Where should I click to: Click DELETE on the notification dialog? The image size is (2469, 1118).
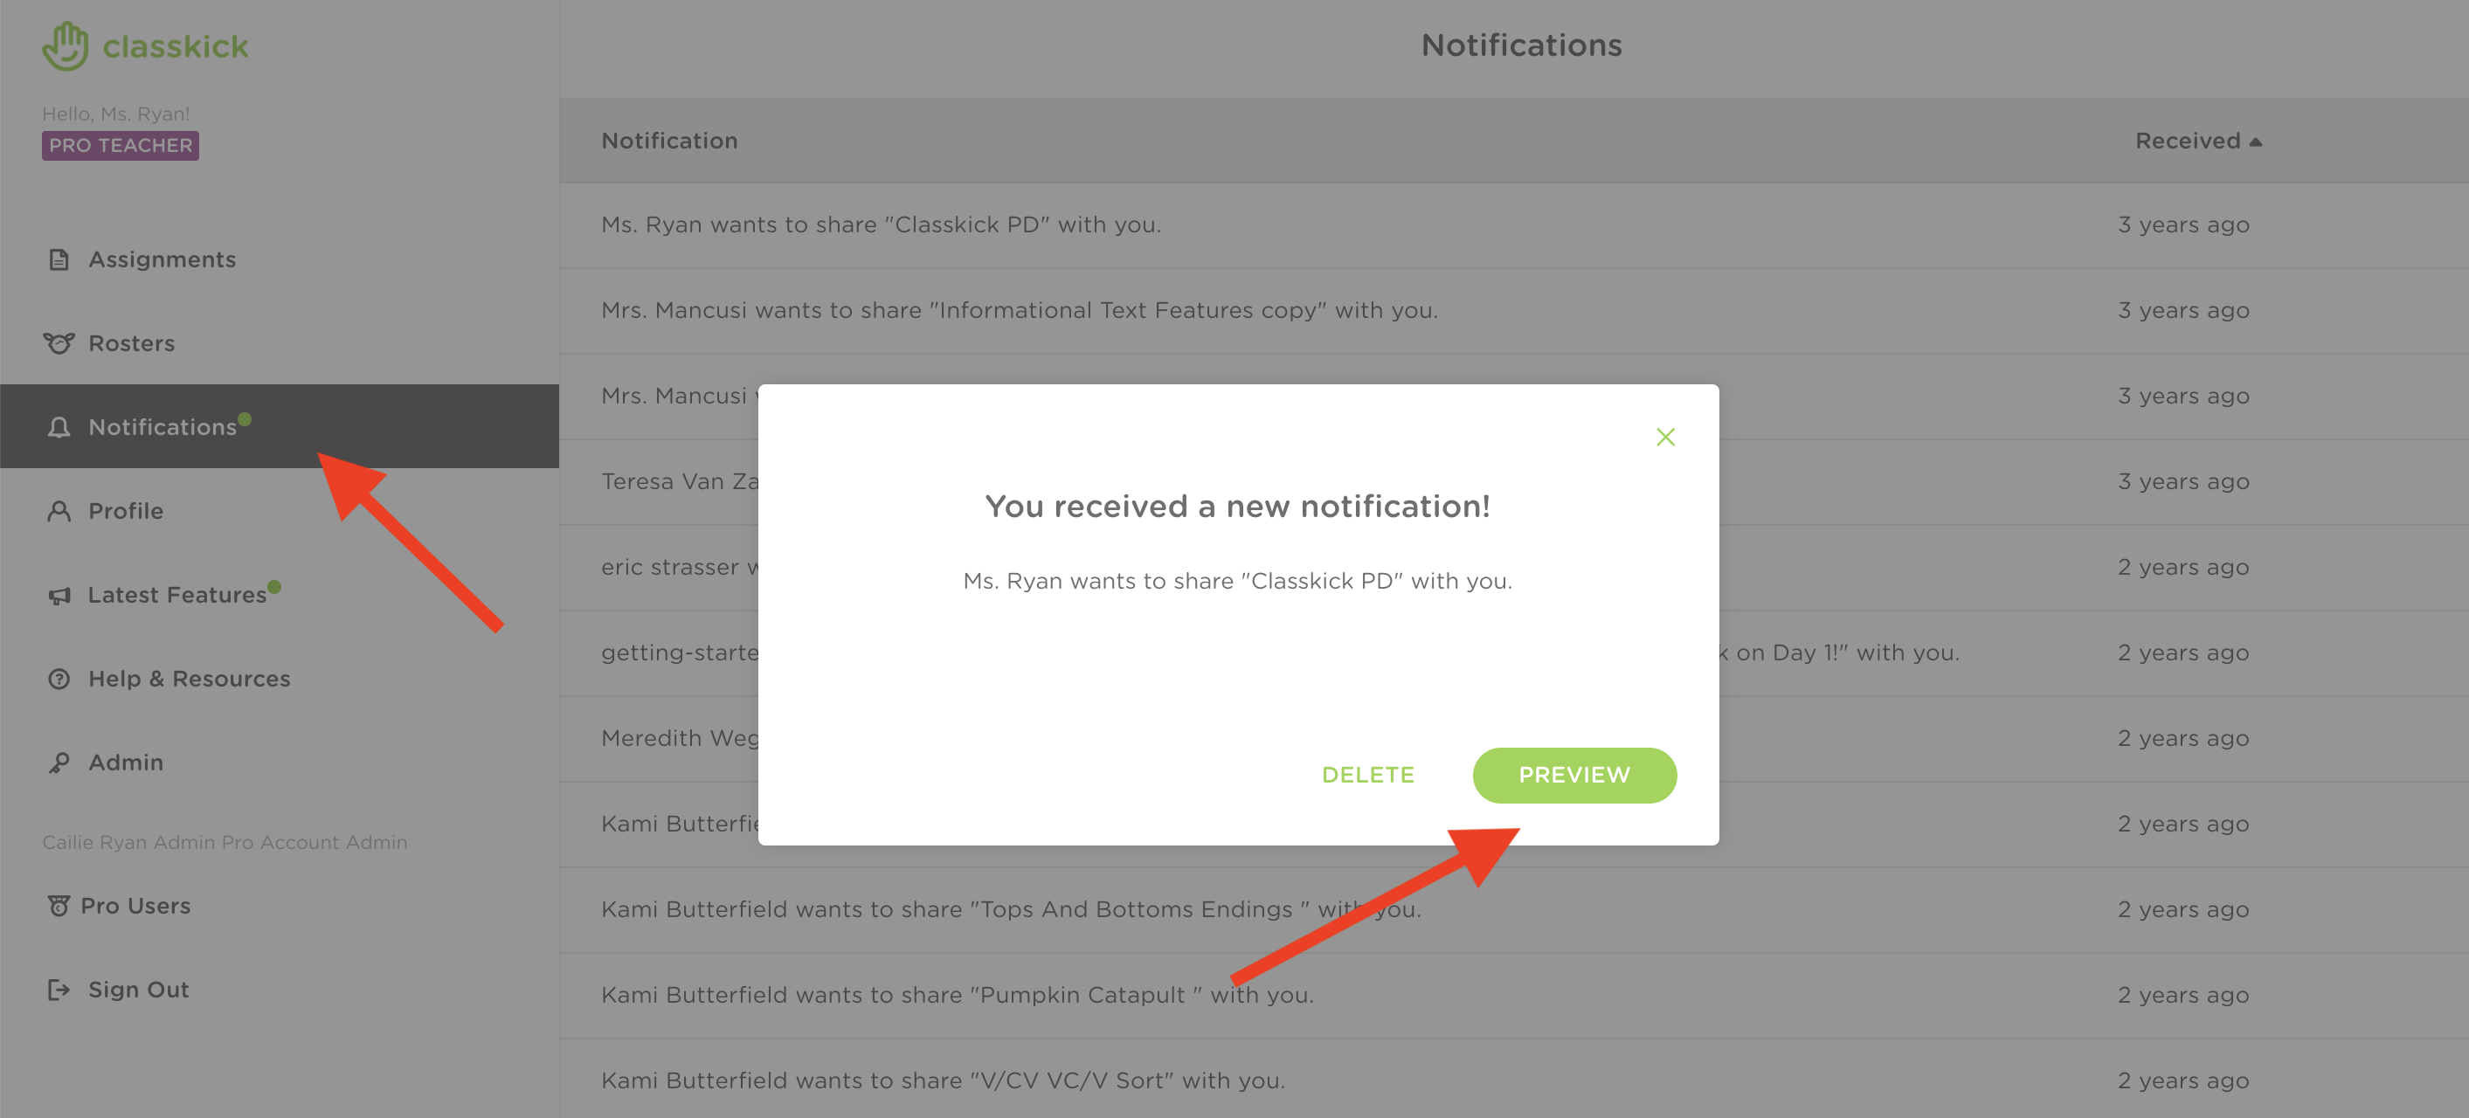(x=1366, y=773)
